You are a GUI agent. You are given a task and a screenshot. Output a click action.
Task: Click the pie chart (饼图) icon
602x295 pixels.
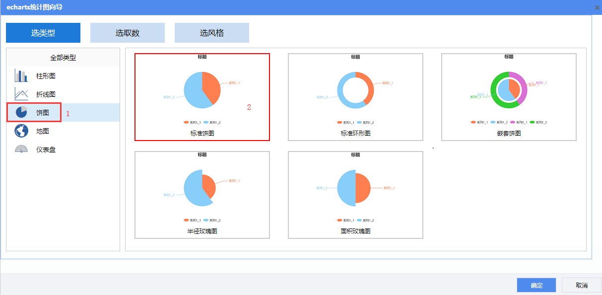pos(21,112)
